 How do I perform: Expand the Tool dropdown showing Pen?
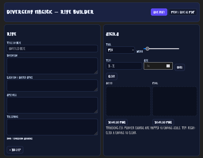click(120, 50)
